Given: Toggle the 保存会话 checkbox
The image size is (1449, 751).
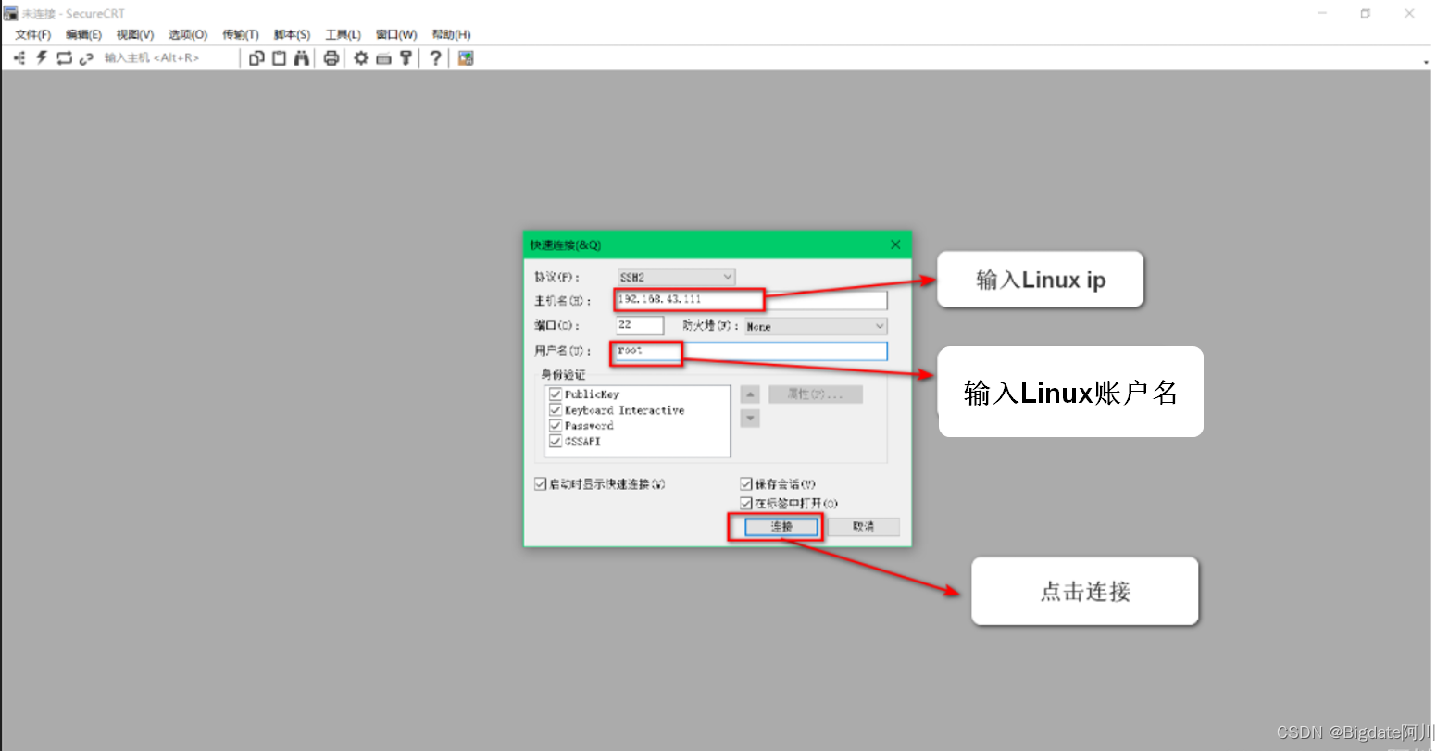Looking at the screenshot, I should tap(746, 484).
